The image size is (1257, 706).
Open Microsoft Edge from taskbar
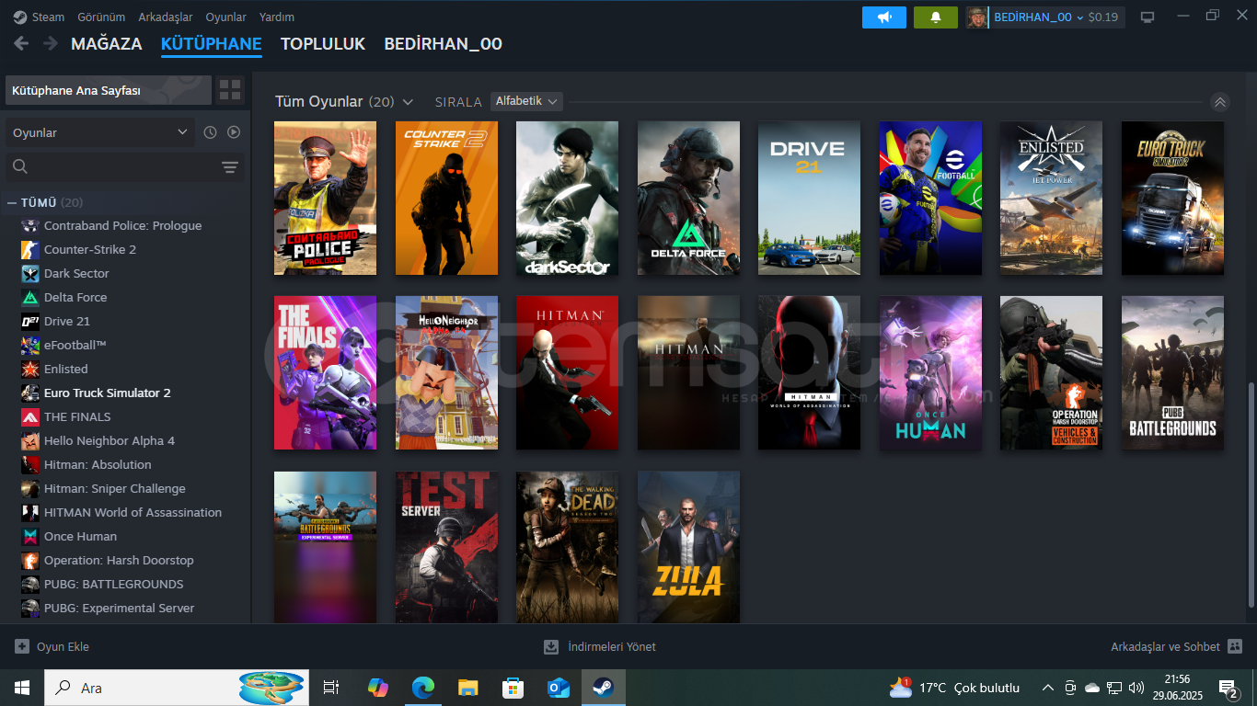[422, 688]
